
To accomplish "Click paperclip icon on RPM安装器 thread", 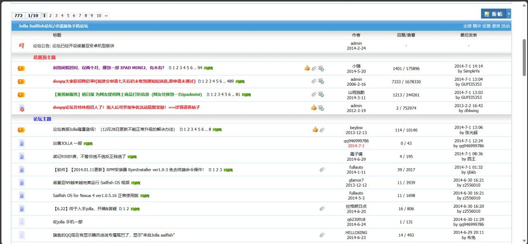I will pos(322,169).
